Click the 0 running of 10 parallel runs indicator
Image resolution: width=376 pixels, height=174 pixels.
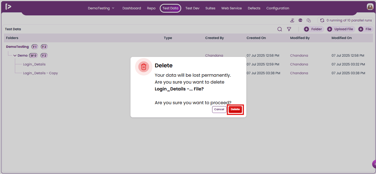pos(345,20)
